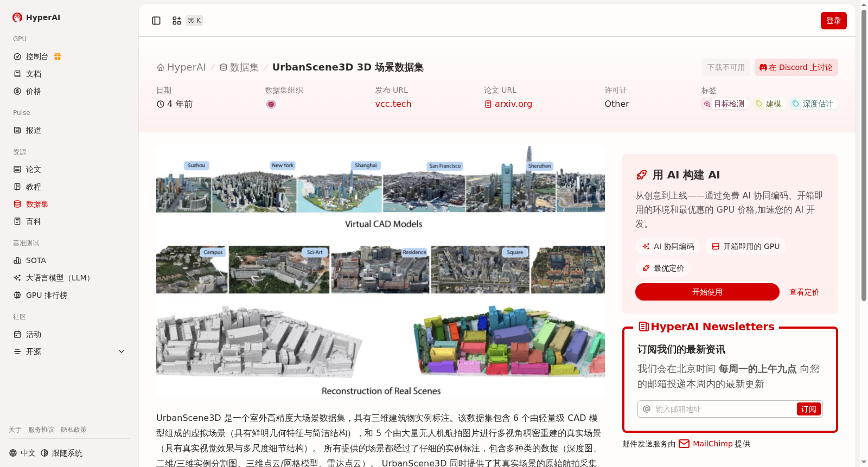
Task: Toggle the sidebar panel icon
Action: click(156, 21)
